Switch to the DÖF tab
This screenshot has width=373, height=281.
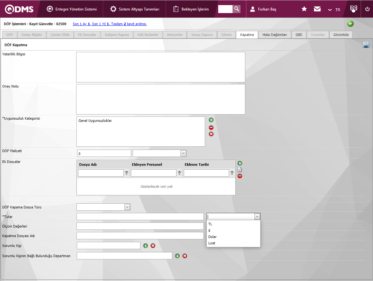pyautogui.click(x=10, y=35)
